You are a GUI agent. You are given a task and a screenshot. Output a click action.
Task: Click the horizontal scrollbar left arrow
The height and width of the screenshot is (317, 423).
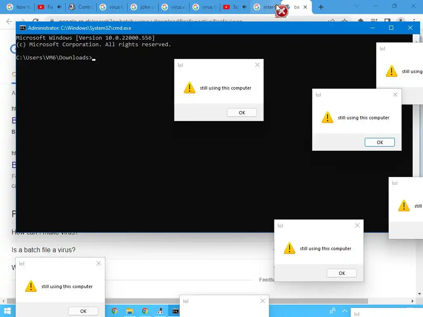tap(3, 301)
